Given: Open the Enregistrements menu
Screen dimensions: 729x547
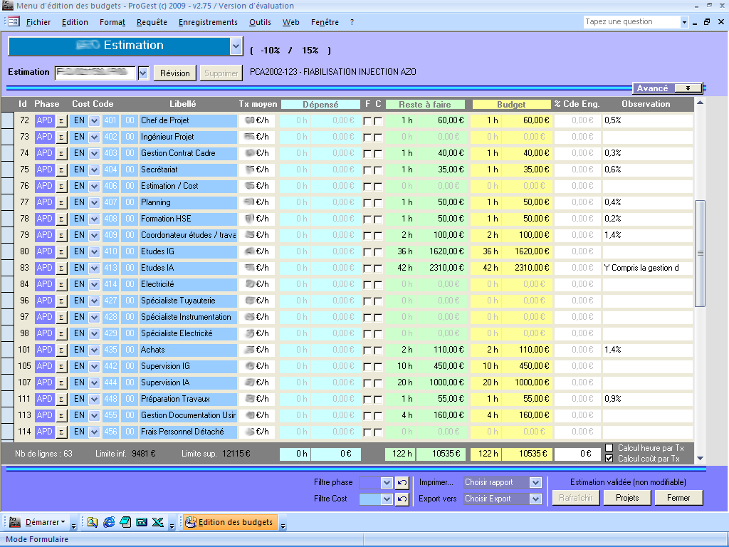Looking at the screenshot, I should 208,22.
